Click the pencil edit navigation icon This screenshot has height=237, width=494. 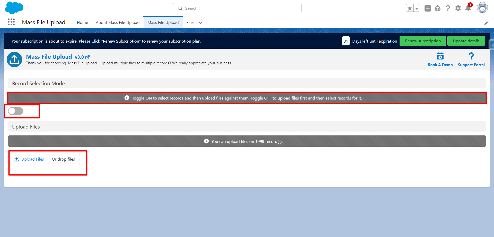click(486, 23)
